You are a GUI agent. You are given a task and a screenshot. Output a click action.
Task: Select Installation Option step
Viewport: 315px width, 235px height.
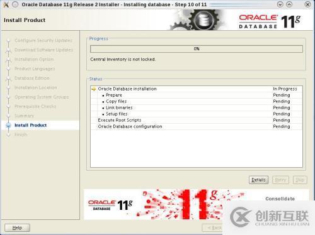34,59
